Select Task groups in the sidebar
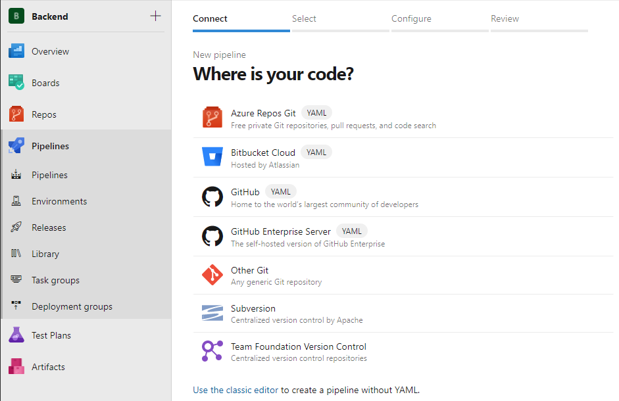The image size is (619, 401). (55, 280)
